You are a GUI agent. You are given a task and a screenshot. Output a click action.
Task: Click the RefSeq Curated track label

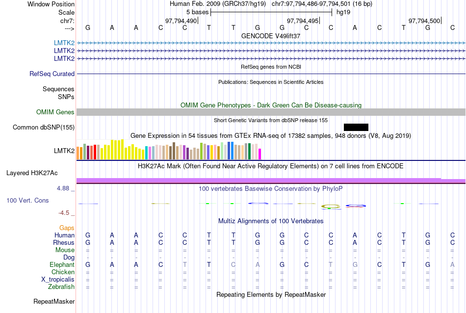click(52, 74)
